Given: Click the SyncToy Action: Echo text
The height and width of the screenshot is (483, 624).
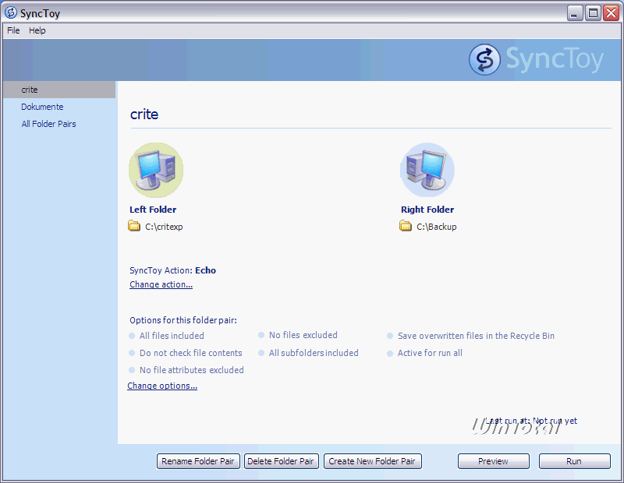Looking at the screenshot, I should click(172, 270).
